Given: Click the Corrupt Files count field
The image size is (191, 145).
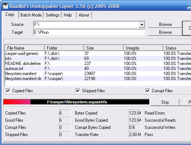Looking at the screenshot, I should (x=65, y=127).
